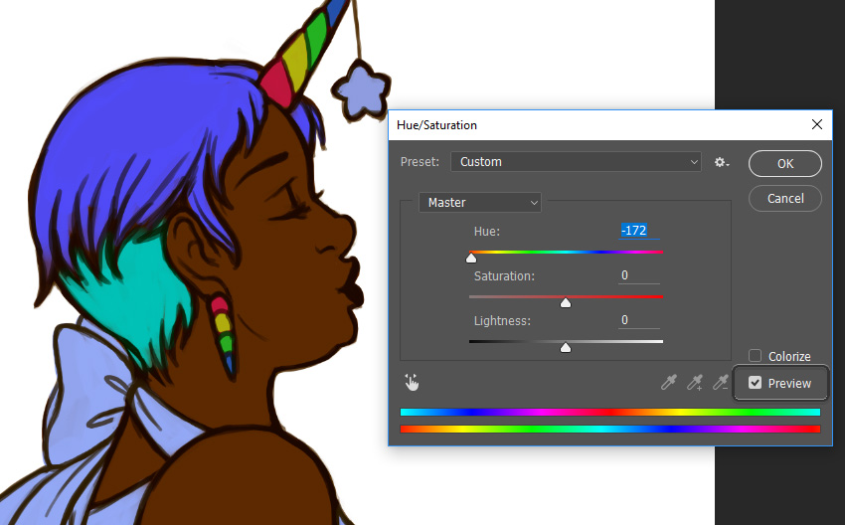Image resolution: width=845 pixels, height=525 pixels.
Task: Close the Hue/Saturation dialog
Action: [817, 124]
